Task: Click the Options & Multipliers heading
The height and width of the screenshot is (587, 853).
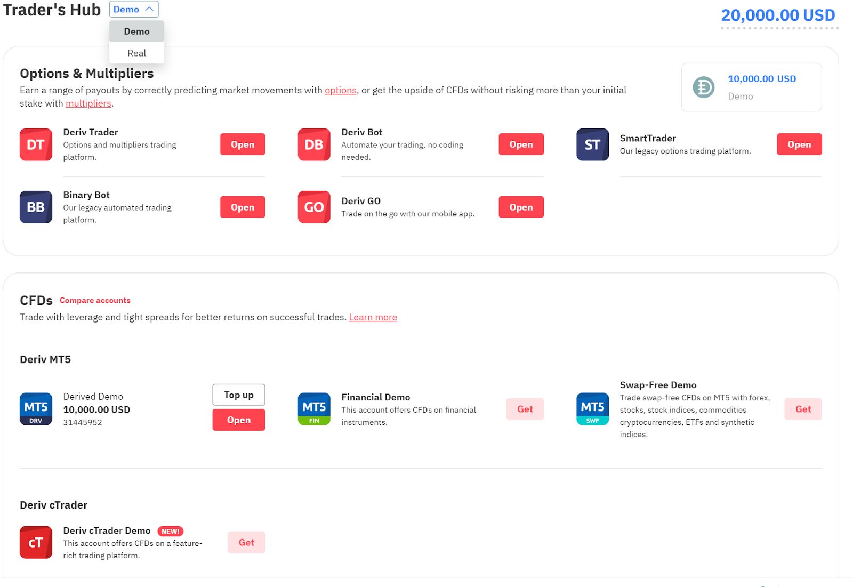Action: (x=87, y=74)
